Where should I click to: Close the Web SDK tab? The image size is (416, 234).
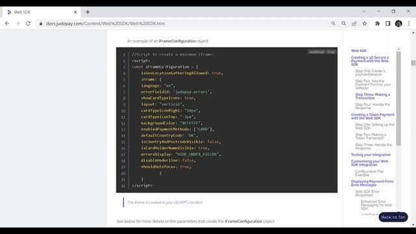coord(75,12)
